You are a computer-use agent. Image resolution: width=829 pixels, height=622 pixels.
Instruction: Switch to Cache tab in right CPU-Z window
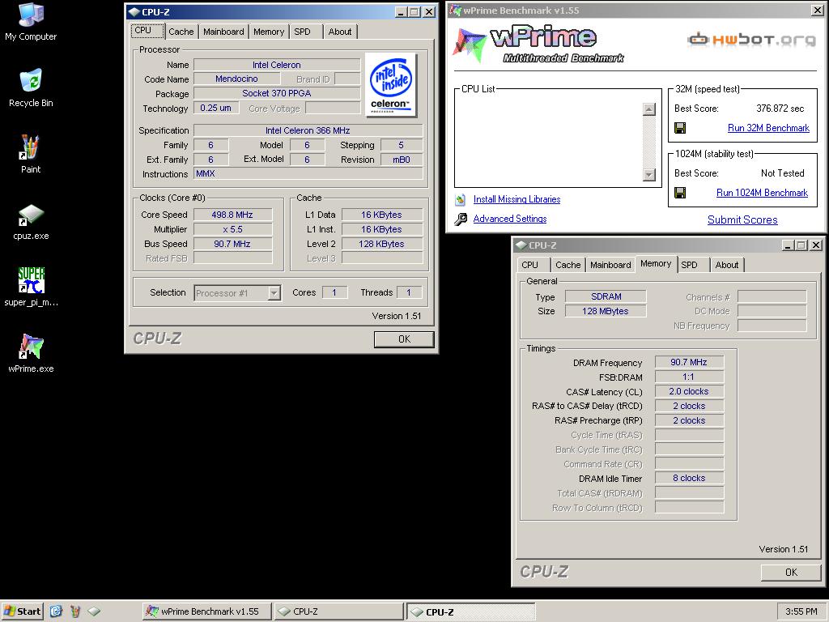coord(568,265)
